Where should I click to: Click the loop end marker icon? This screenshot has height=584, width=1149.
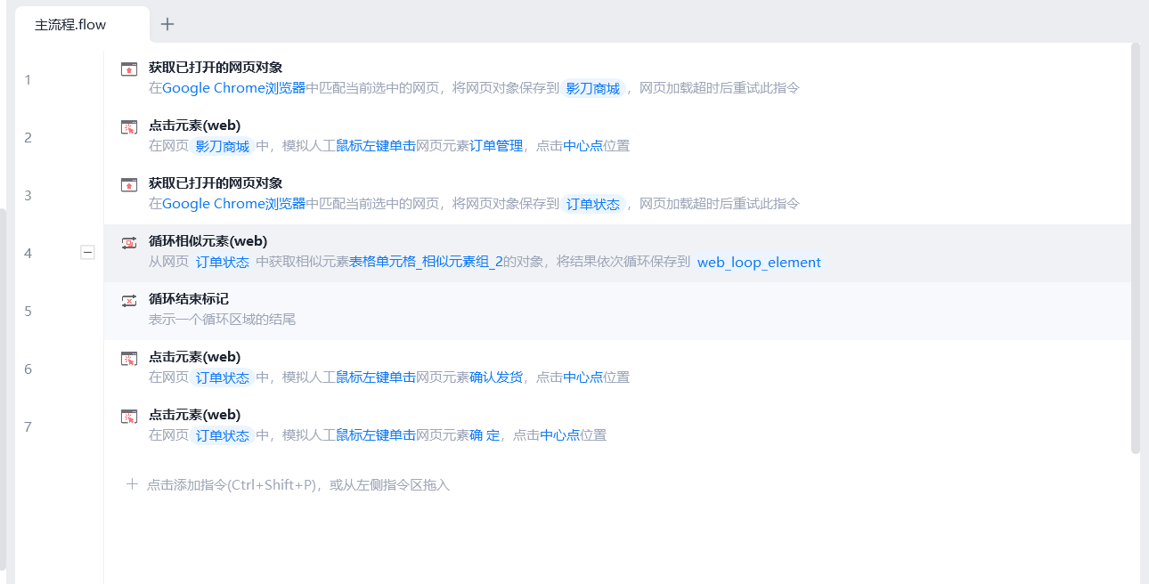[129, 300]
